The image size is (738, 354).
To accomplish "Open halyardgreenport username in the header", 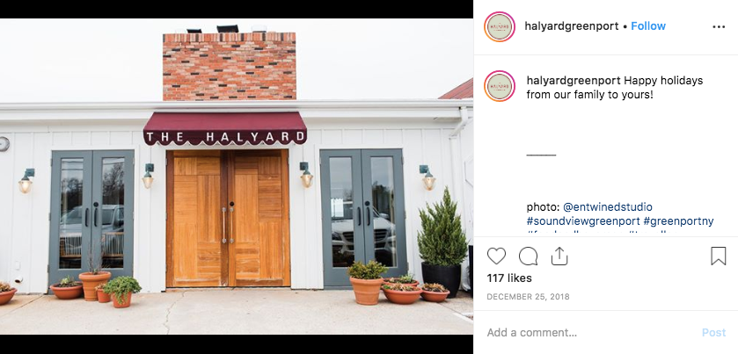I will [572, 26].
